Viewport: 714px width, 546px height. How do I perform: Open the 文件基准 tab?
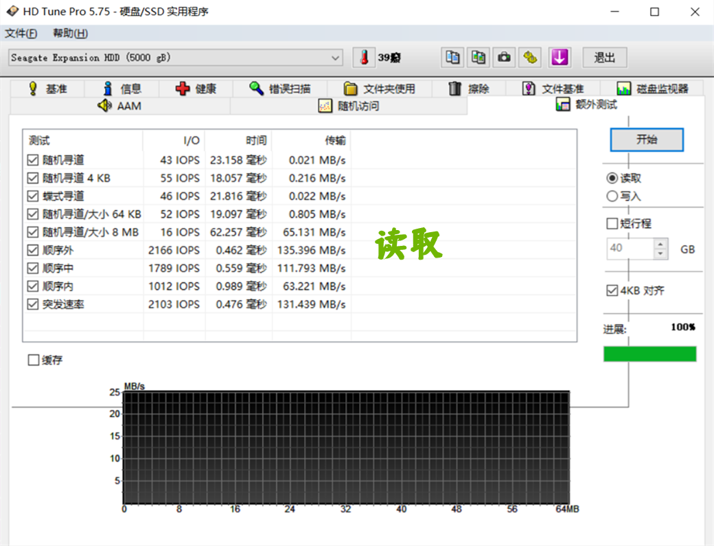point(553,89)
